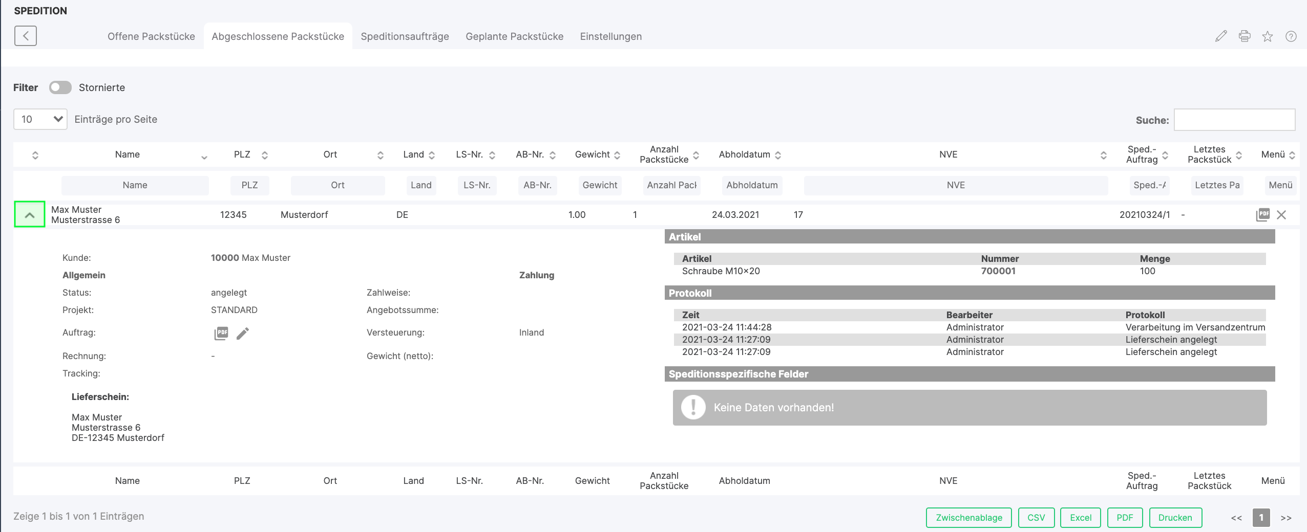The image size is (1307, 532).
Task: Click the Suche search input field
Action: pyautogui.click(x=1234, y=120)
